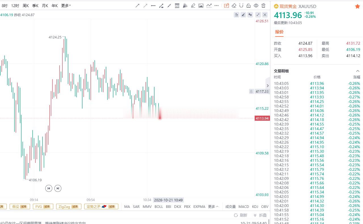Image resolution: width=363 pixels, height=224 pixels.
Task: Jump to next bar playback button
Action: pos(58,188)
